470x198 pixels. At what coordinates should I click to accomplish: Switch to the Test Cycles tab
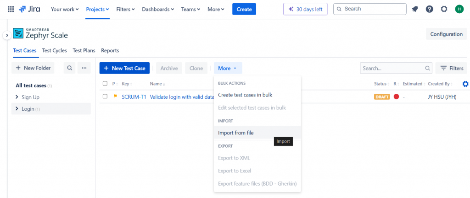(x=54, y=50)
